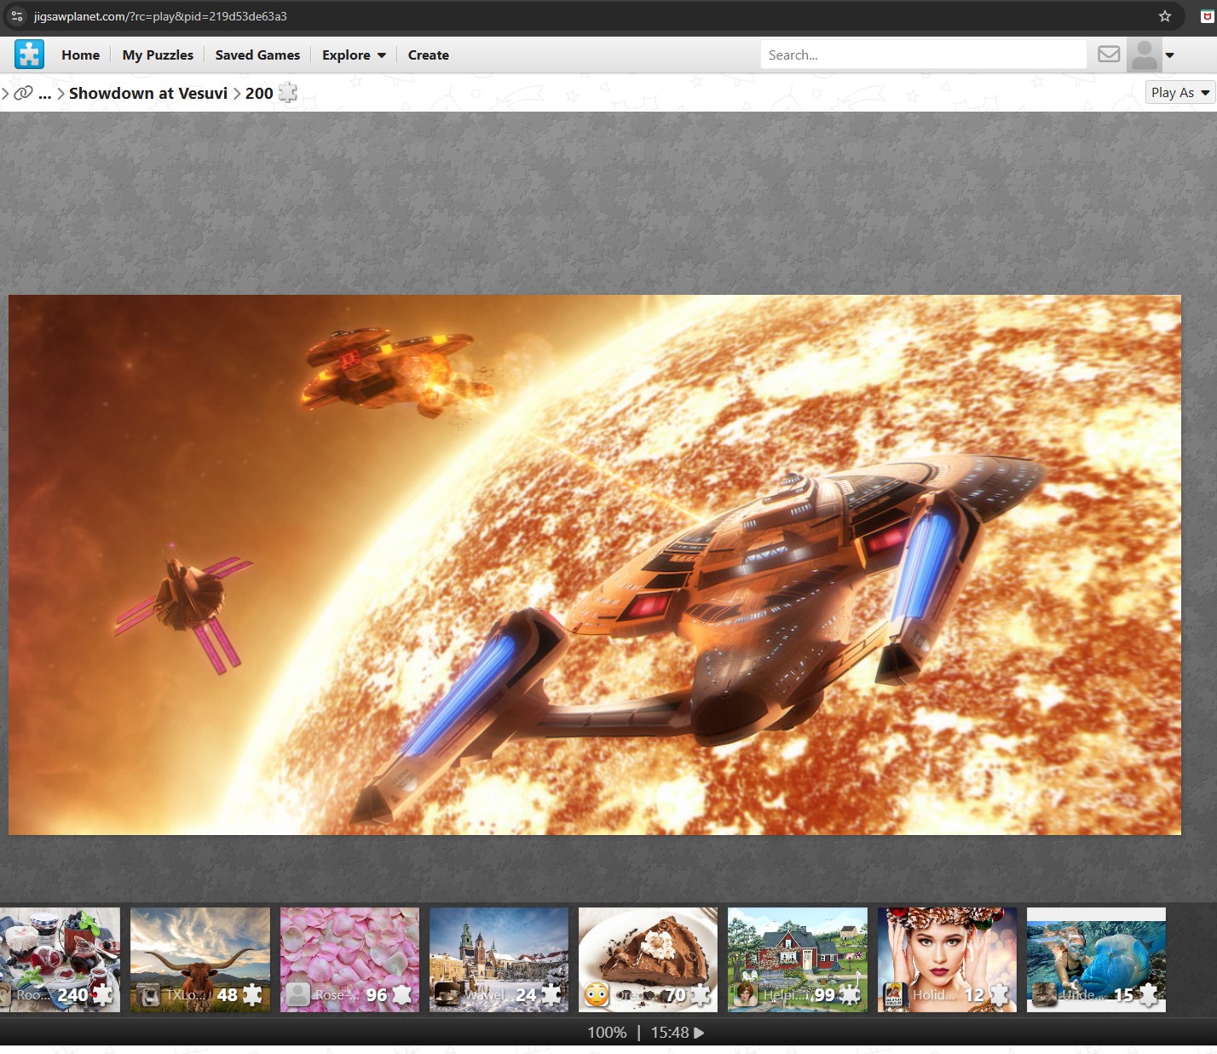Image resolution: width=1217 pixels, height=1054 pixels.
Task: Click the emoji avatar on the chocolate pie thumbnail
Action: [597, 995]
